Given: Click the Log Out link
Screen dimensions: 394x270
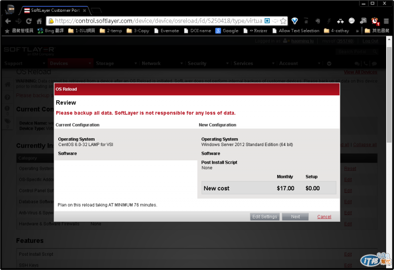Looking at the screenshot, I should [370, 41].
